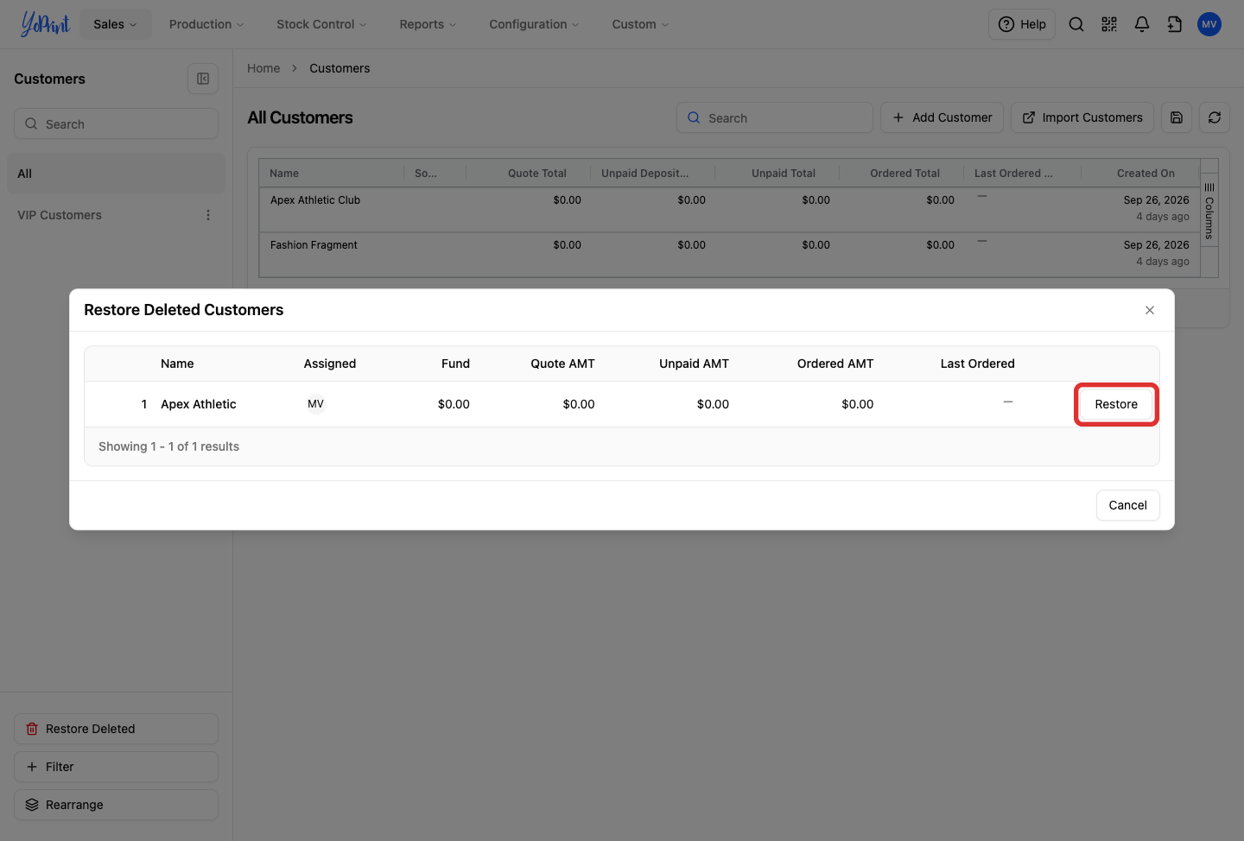Screen dimensions: 1244x841
Task: Click Import Customers
Action: (x=1082, y=117)
